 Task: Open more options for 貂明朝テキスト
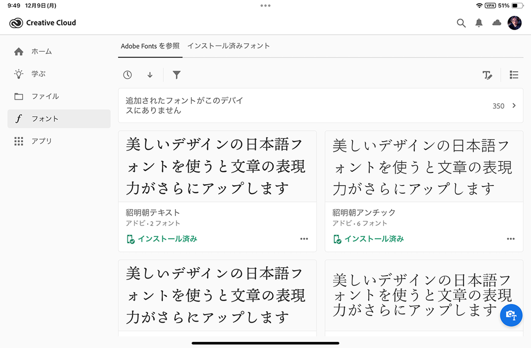[304, 239]
